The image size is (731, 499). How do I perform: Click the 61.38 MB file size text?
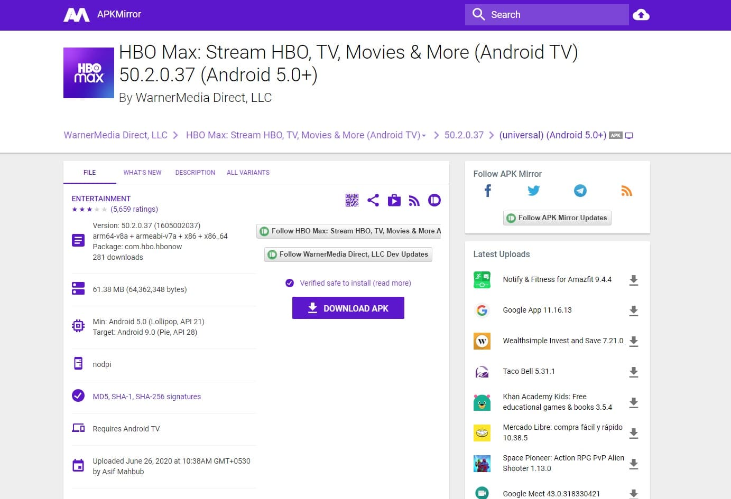(140, 289)
